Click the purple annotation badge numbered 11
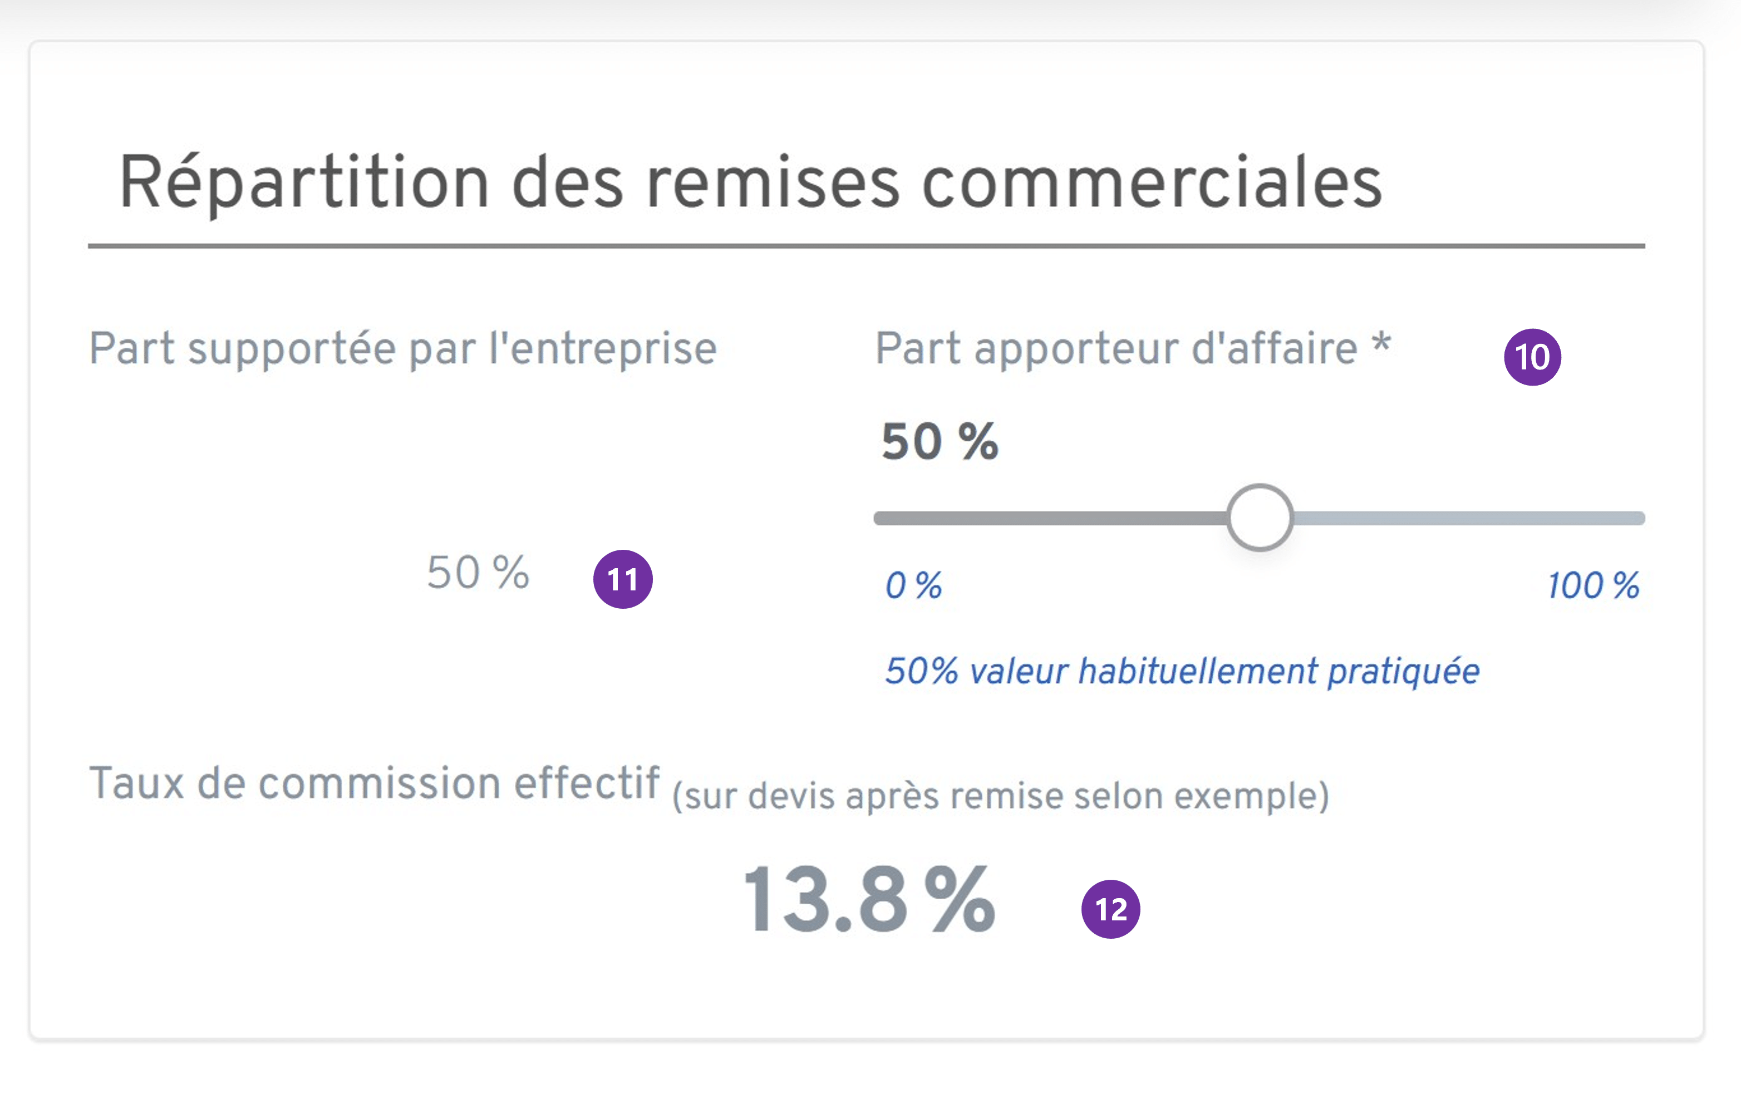Viewport: 1741px width, 1099px height. click(x=623, y=578)
